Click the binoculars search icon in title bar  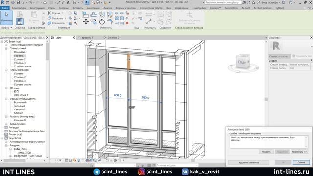coord(244,2)
